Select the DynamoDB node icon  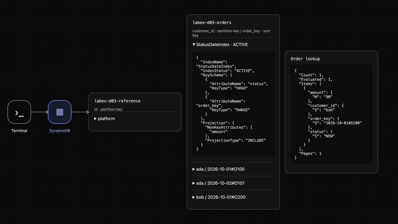point(60,112)
